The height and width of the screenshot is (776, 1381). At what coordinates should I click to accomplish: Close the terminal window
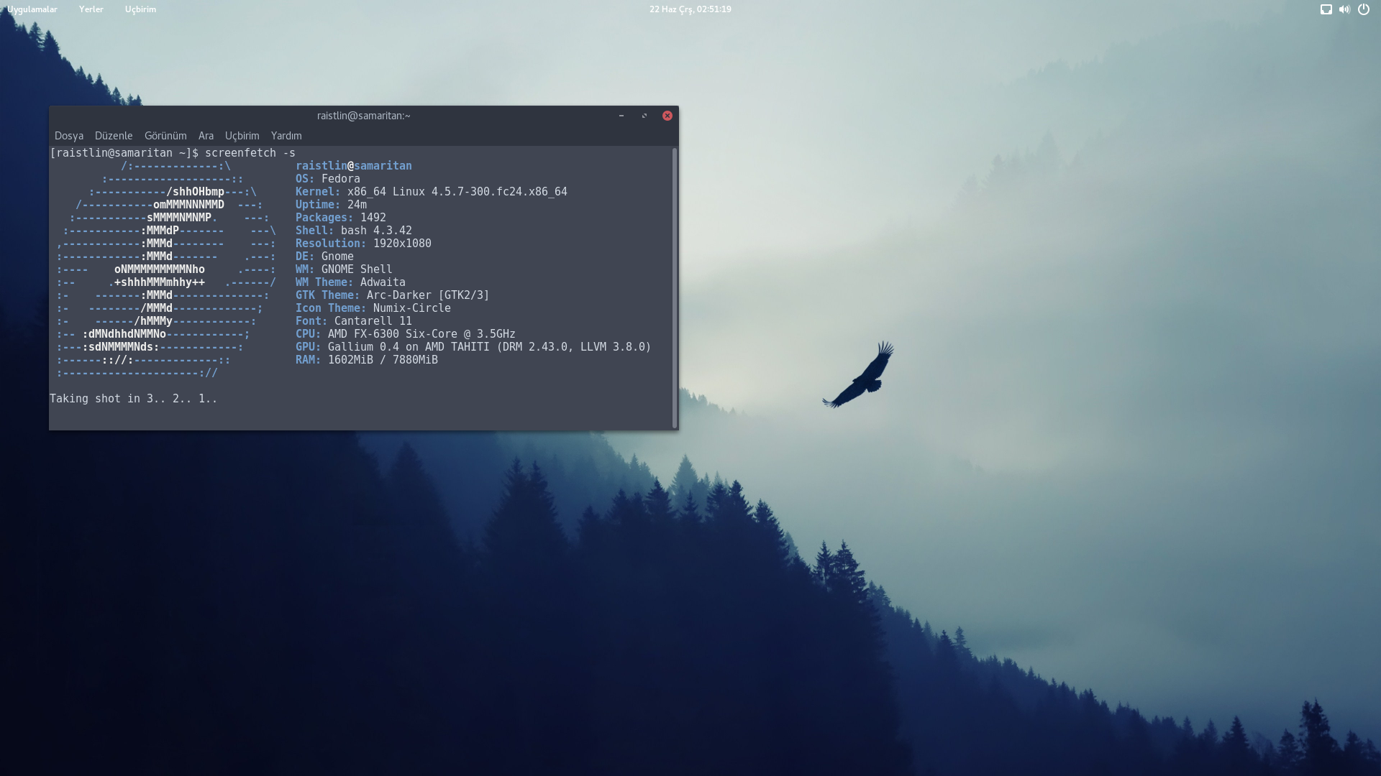(x=667, y=116)
